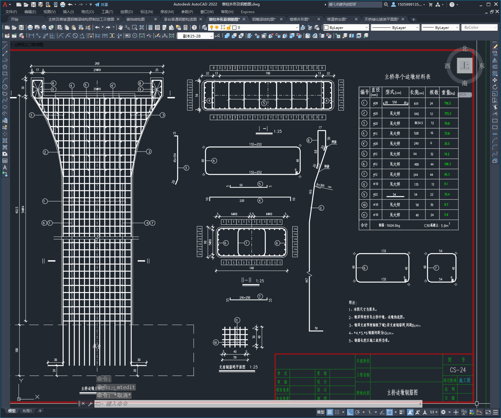The width and height of the screenshot is (501, 418).
Task: Click the WCS coordinate system label
Action: coord(464,95)
